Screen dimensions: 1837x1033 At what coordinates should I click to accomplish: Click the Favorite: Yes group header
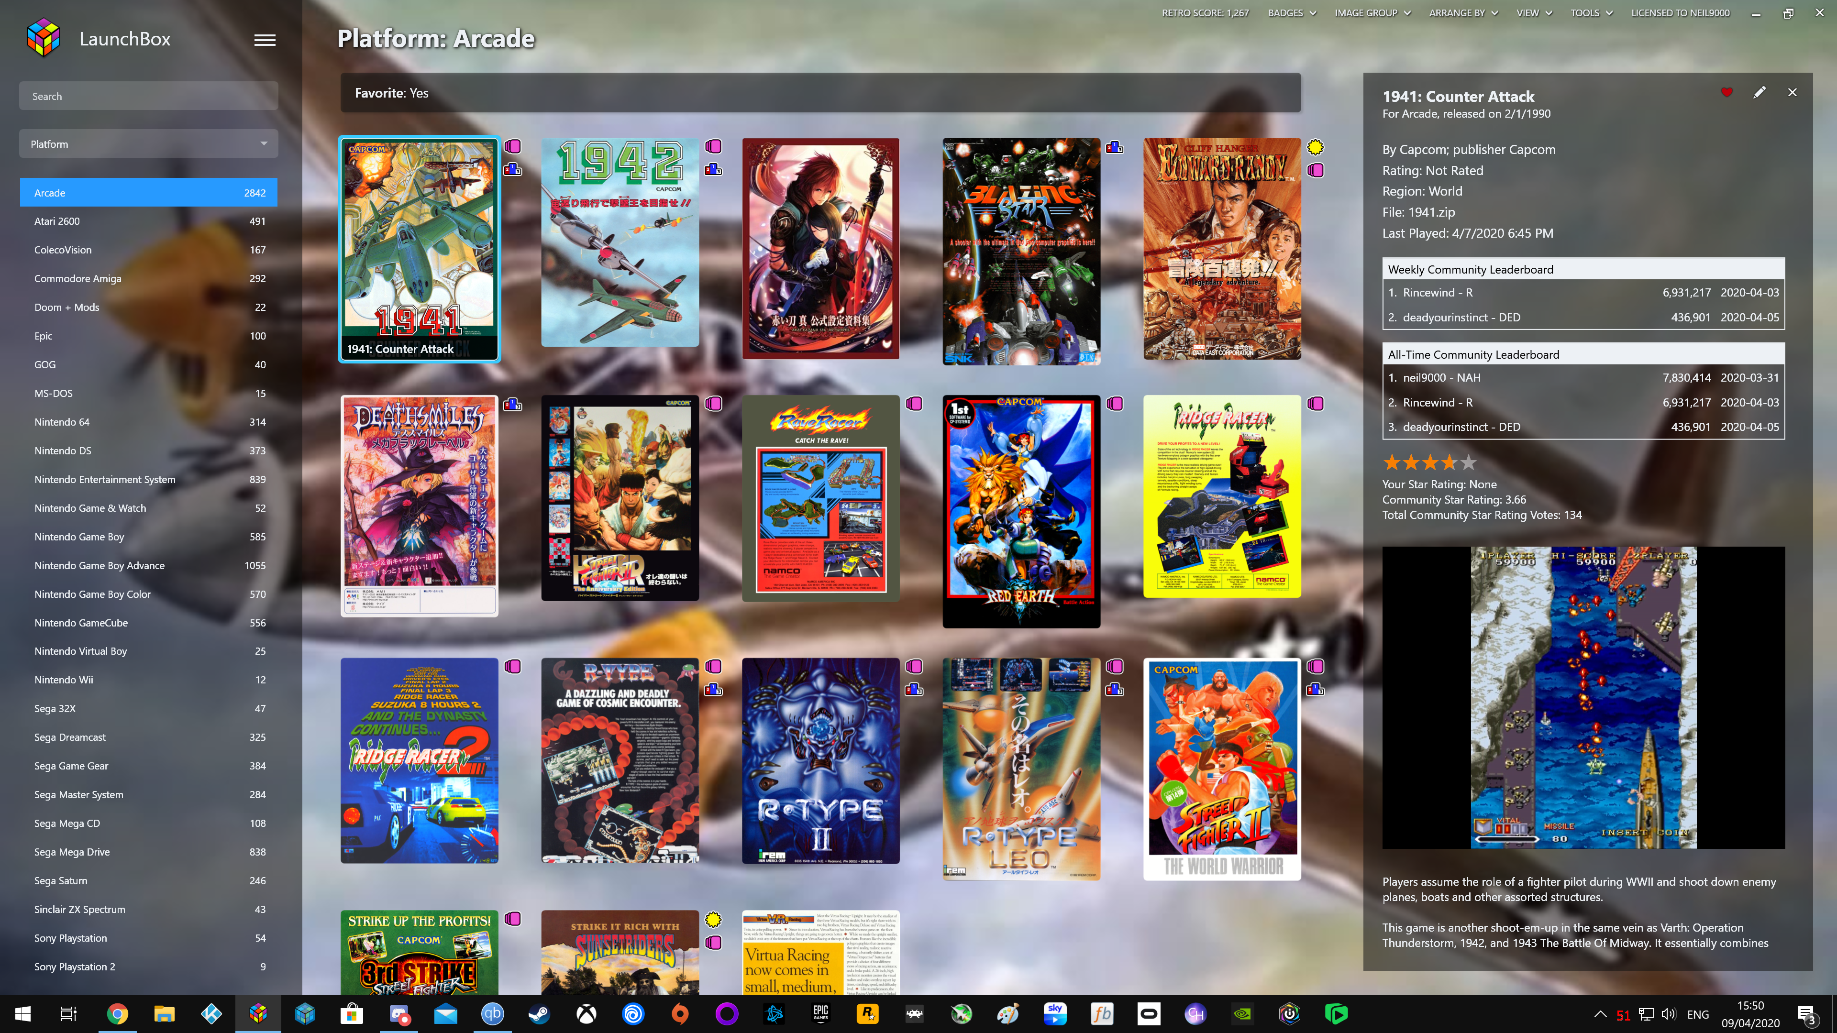pyautogui.click(x=820, y=93)
